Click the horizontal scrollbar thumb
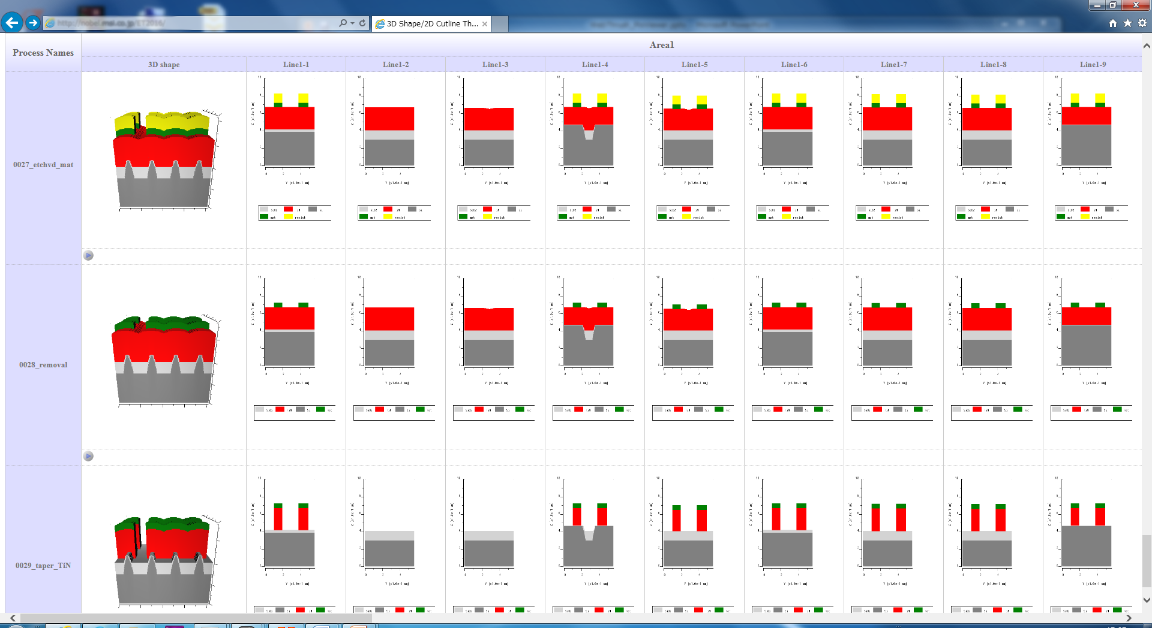The width and height of the screenshot is (1152, 628). (x=196, y=618)
